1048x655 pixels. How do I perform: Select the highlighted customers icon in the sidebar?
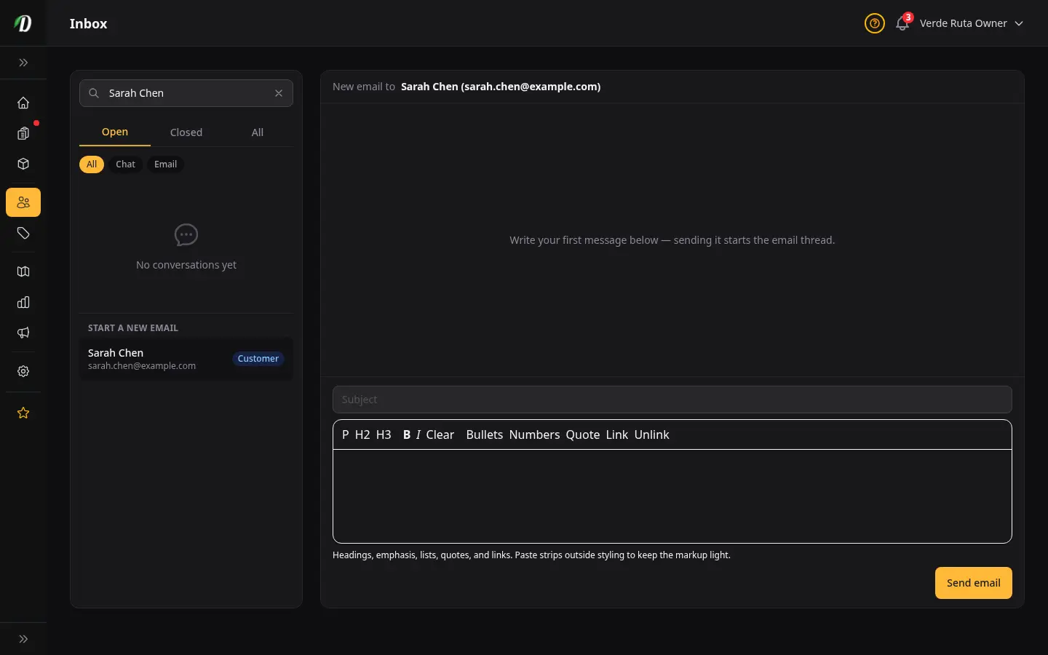click(23, 202)
